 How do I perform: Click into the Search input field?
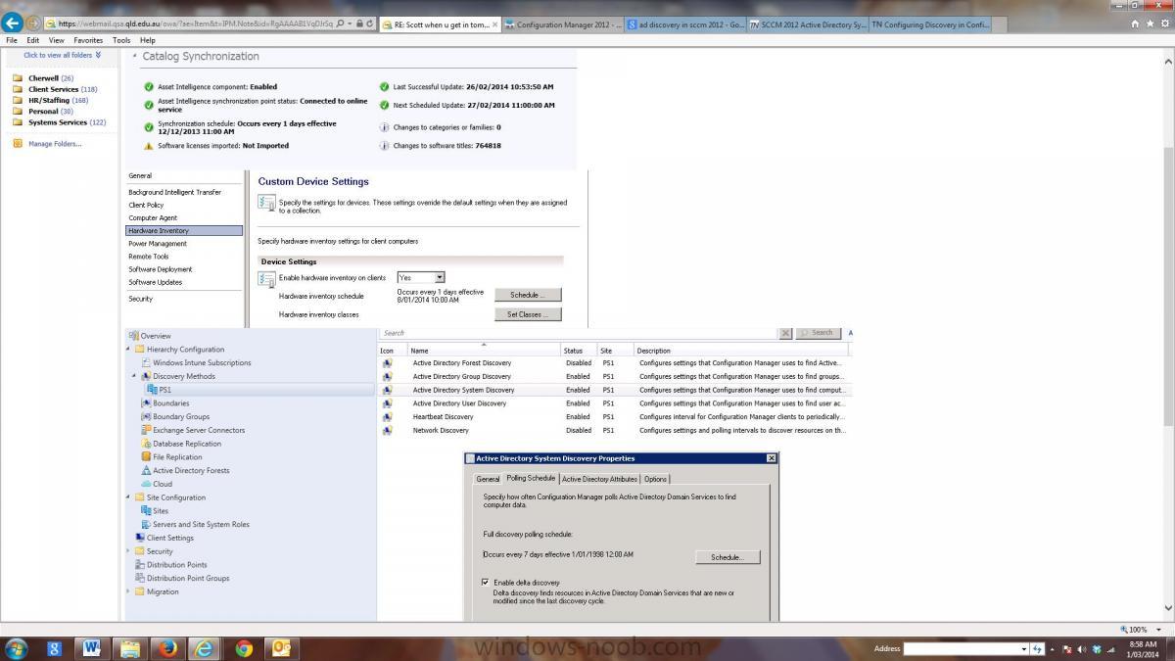(x=579, y=333)
